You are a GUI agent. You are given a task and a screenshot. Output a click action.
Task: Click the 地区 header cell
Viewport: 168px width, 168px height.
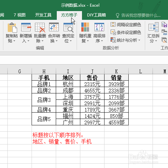[68, 77]
